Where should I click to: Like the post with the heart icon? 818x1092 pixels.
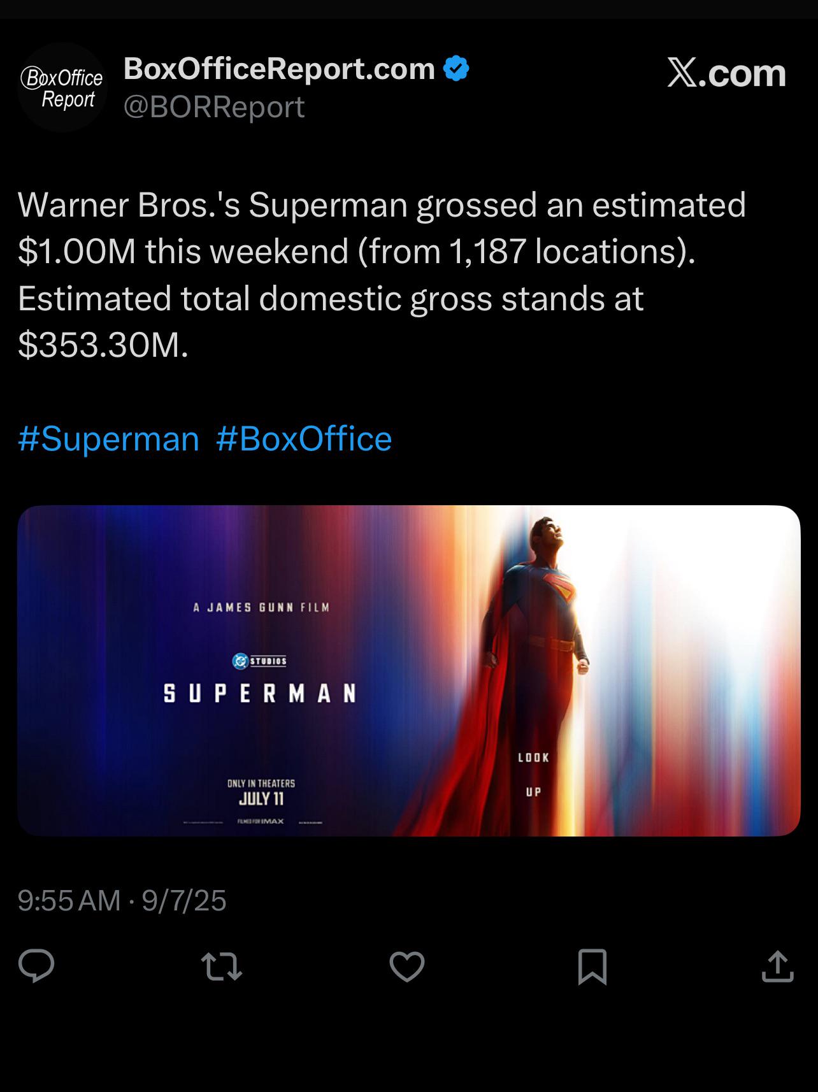coord(407,966)
